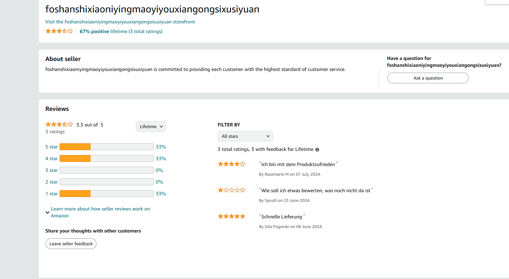Click "Share your thoughts with other customers"
The height and width of the screenshot is (279, 509).
[x=93, y=231]
